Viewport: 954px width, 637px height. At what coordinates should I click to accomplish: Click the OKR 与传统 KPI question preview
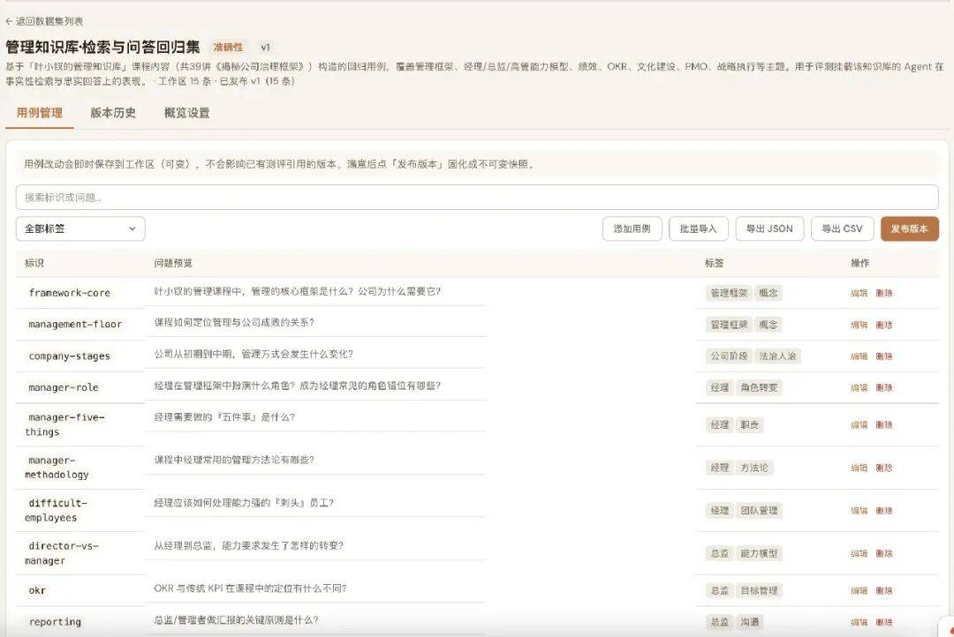pos(250,589)
